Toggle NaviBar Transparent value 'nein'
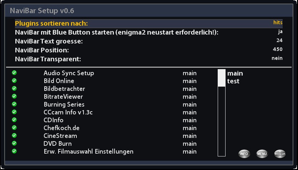The image size is (298, 170). point(277,58)
